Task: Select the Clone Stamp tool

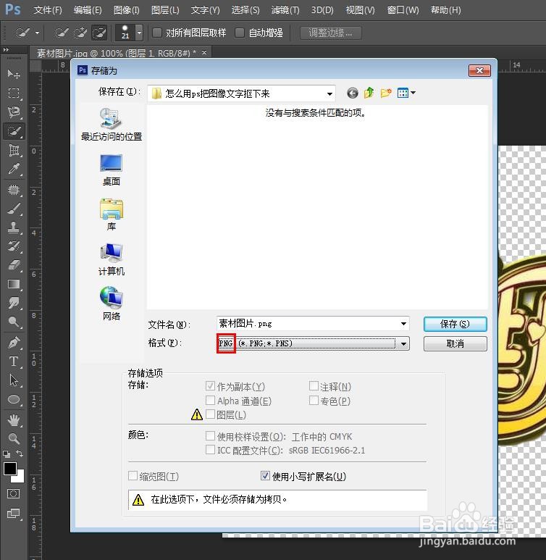Action: (14, 227)
